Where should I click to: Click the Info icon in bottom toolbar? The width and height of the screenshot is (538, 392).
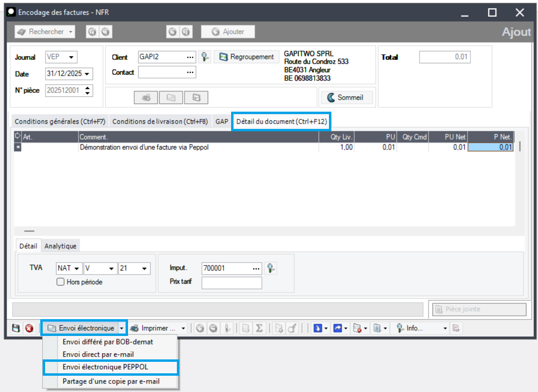coord(399,328)
